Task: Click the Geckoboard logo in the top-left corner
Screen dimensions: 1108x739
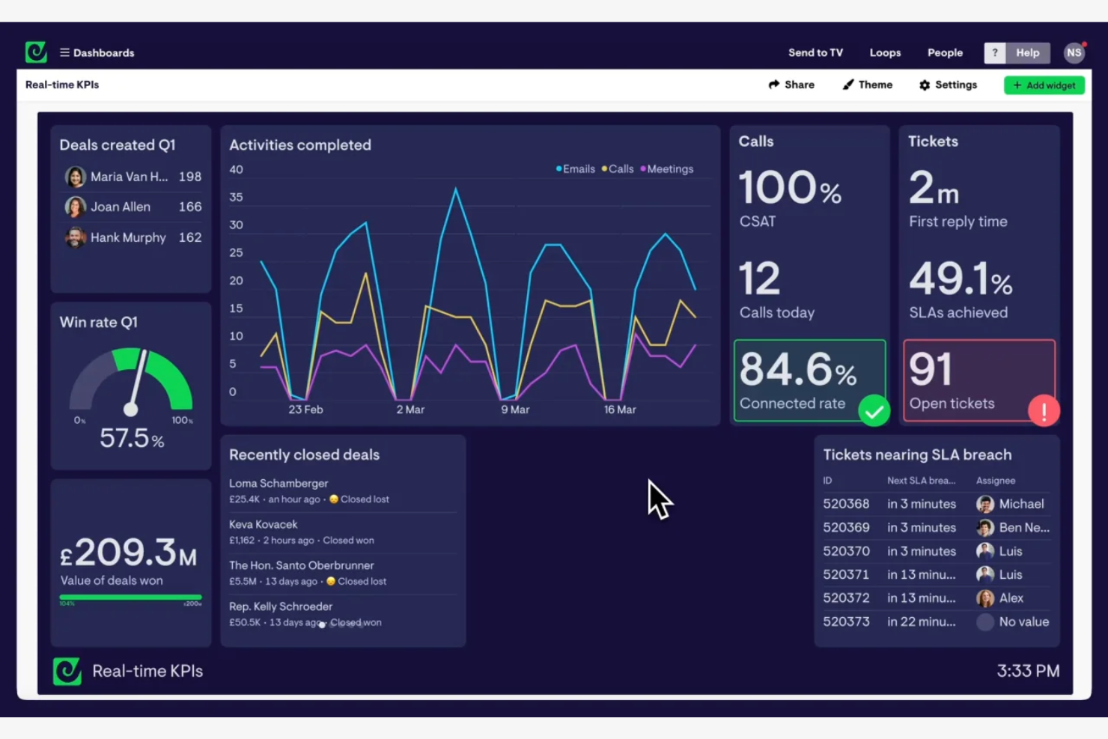Action: 37,52
